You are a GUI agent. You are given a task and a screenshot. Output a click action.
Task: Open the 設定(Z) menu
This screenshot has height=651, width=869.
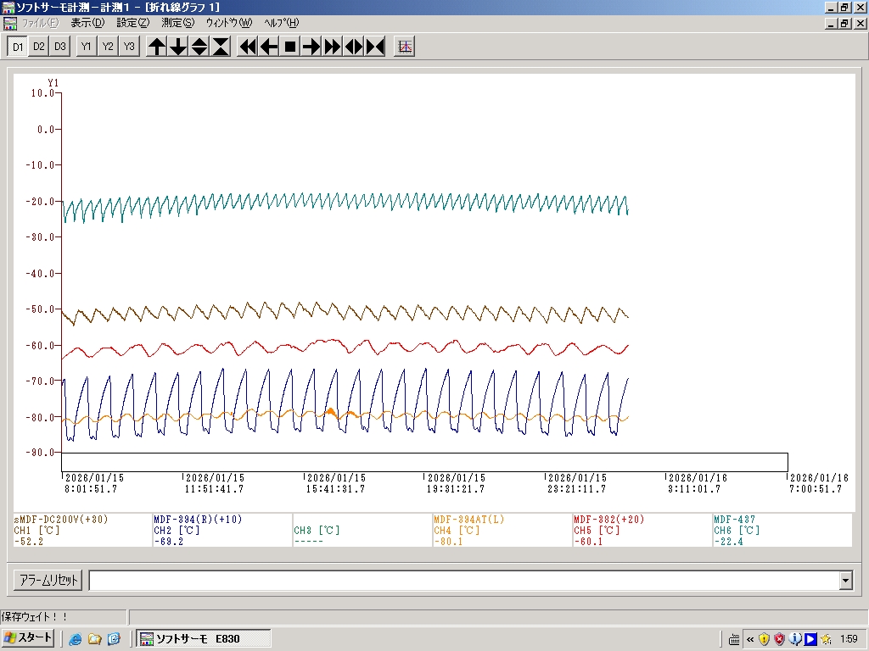point(133,23)
